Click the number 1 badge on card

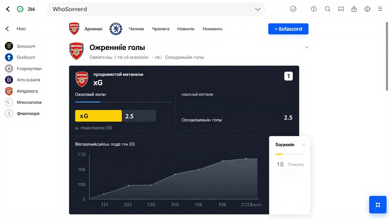288,76
